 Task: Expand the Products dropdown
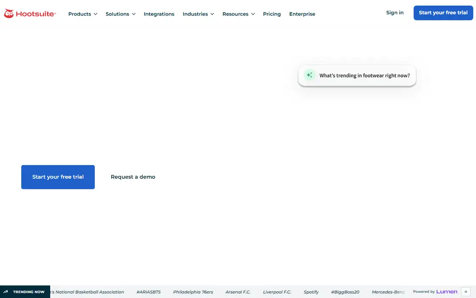coord(83,14)
